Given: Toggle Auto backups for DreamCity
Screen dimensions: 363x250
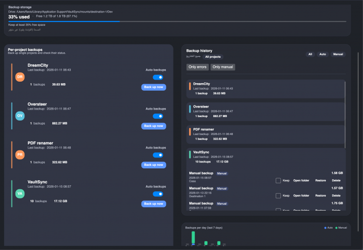Looking at the screenshot, I should 158,77.
